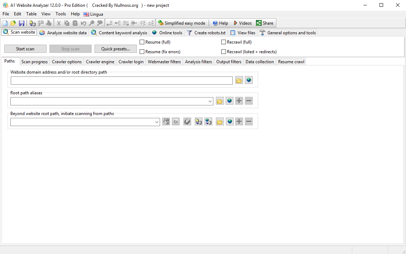406x254 pixels.
Task: Open the Webmaster filters sub-tab
Action: point(164,62)
